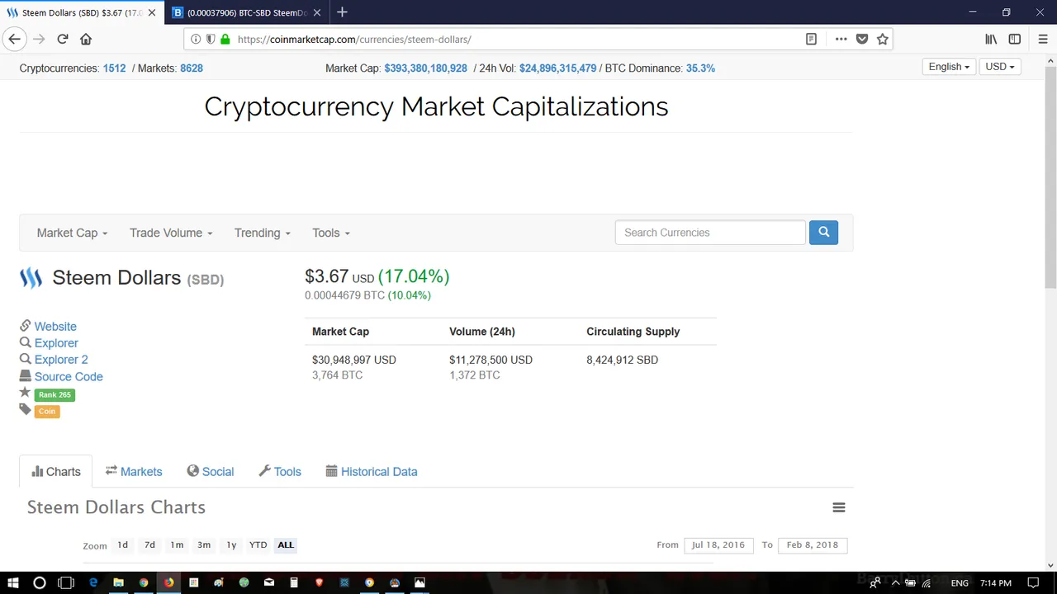
Task: Switch to the Historical Data tab
Action: (372, 471)
